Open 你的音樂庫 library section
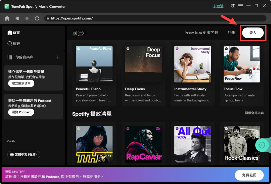The width and height of the screenshot is (271, 184). [x=20, y=57]
